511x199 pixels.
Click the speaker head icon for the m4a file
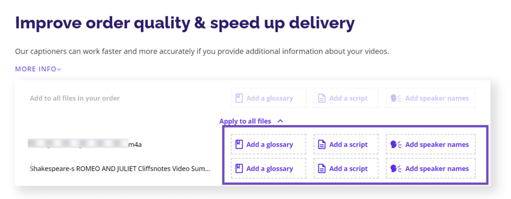pyautogui.click(x=396, y=145)
